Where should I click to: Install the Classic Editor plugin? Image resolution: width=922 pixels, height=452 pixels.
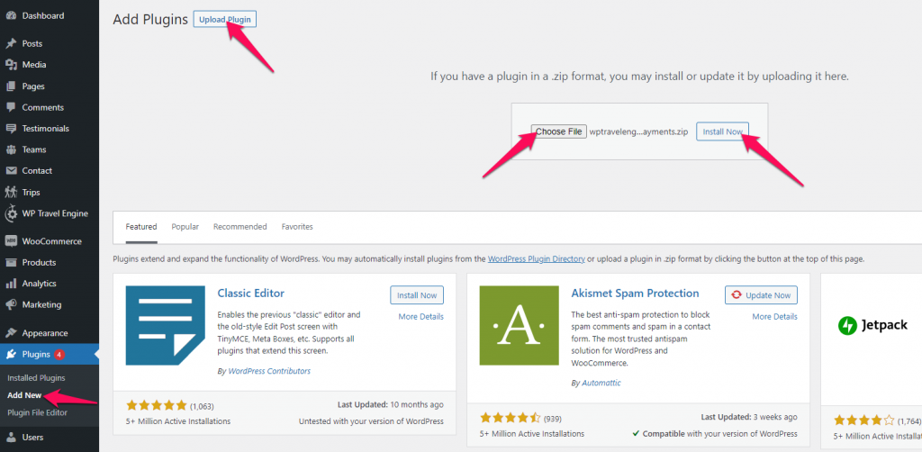[x=417, y=295]
